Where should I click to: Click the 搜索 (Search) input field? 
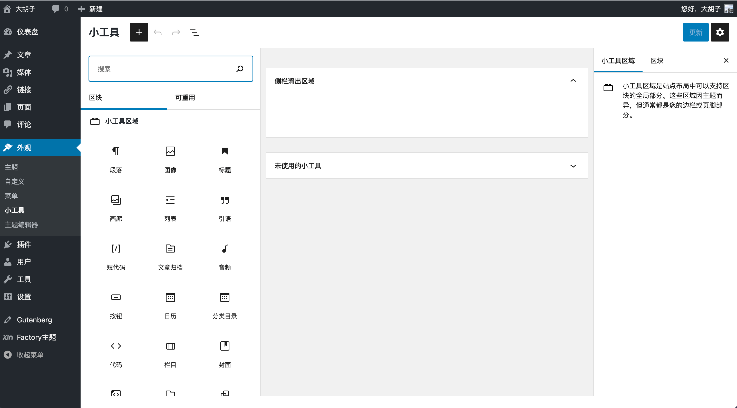(171, 68)
